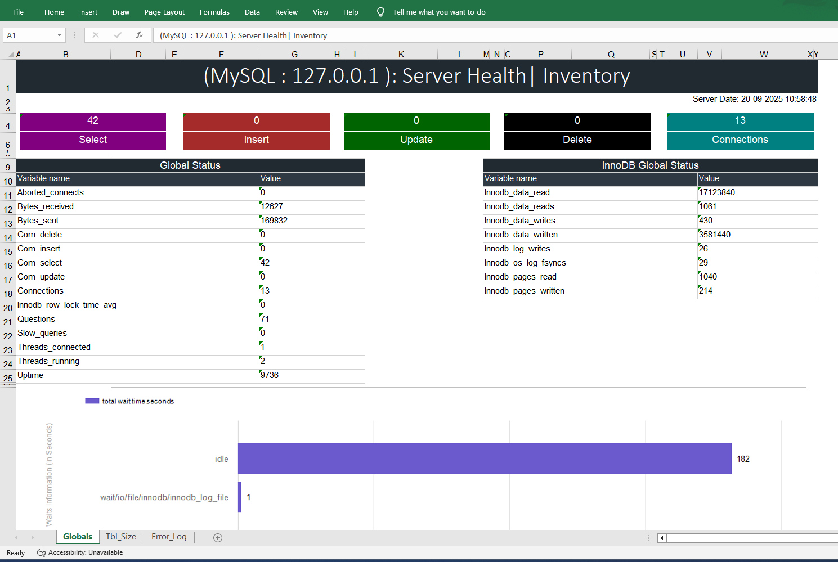Add a new sheet with plus icon
The height and width of the screenshot is (562, 838).
218,537
